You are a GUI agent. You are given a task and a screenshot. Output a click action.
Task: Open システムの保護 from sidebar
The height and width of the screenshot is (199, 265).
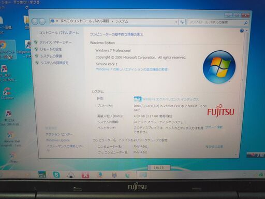[x=51, y=56]
